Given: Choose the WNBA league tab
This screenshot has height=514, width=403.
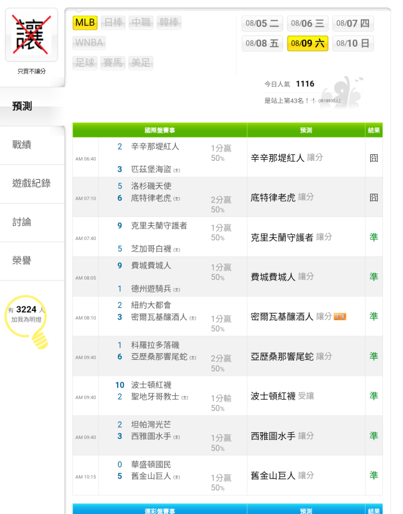Looking at the screenshot, I should point(89,43).
